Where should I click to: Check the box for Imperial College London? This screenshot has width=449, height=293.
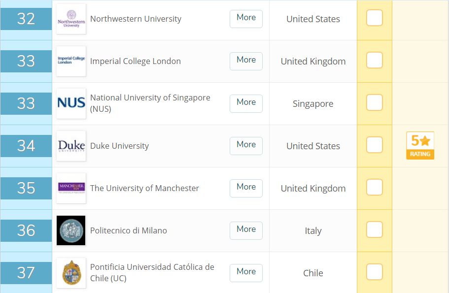[374, 60]
